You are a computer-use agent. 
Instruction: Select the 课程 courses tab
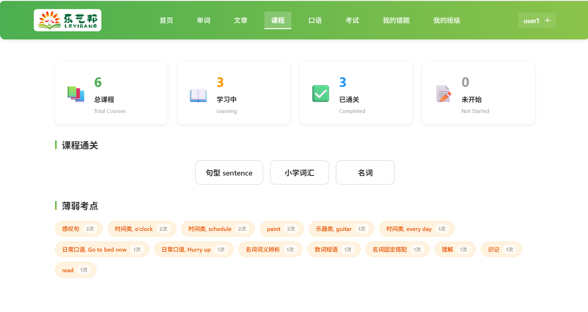tap(278, 20)
